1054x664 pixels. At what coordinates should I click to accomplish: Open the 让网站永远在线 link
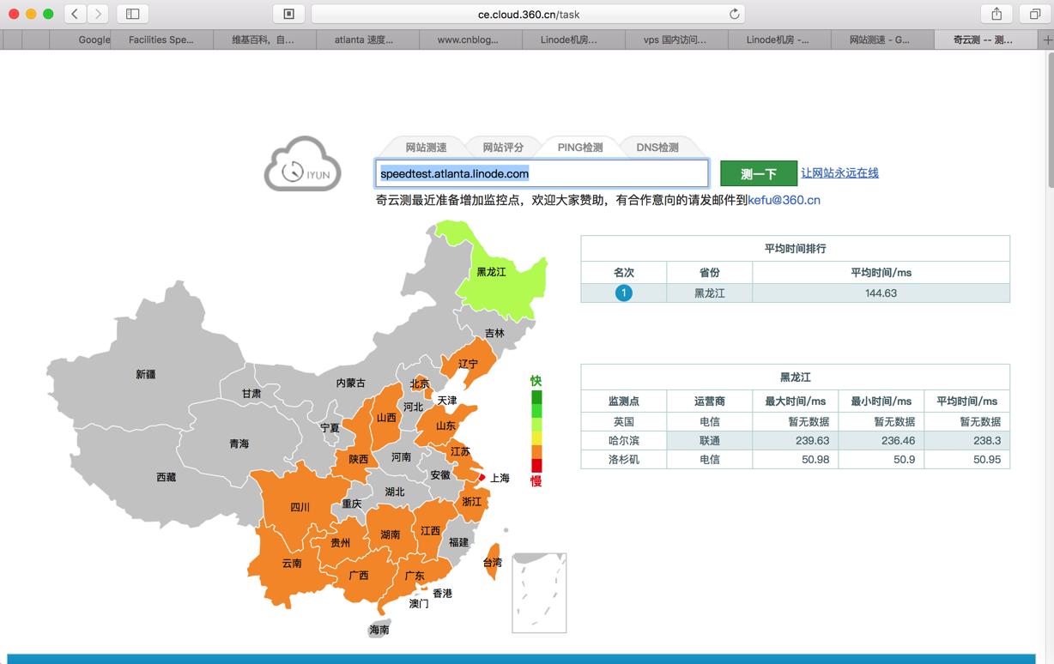839,173
